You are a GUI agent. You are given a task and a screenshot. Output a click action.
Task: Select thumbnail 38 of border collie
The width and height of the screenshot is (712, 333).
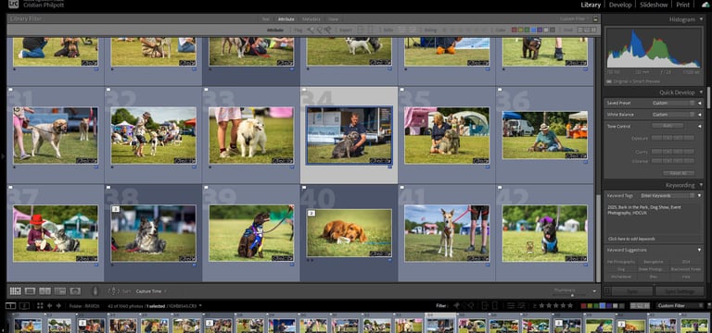click(154, 233)
